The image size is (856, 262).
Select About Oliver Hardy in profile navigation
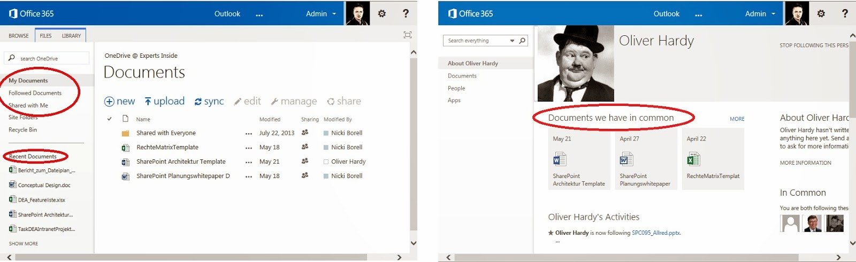tap(473, 63)
